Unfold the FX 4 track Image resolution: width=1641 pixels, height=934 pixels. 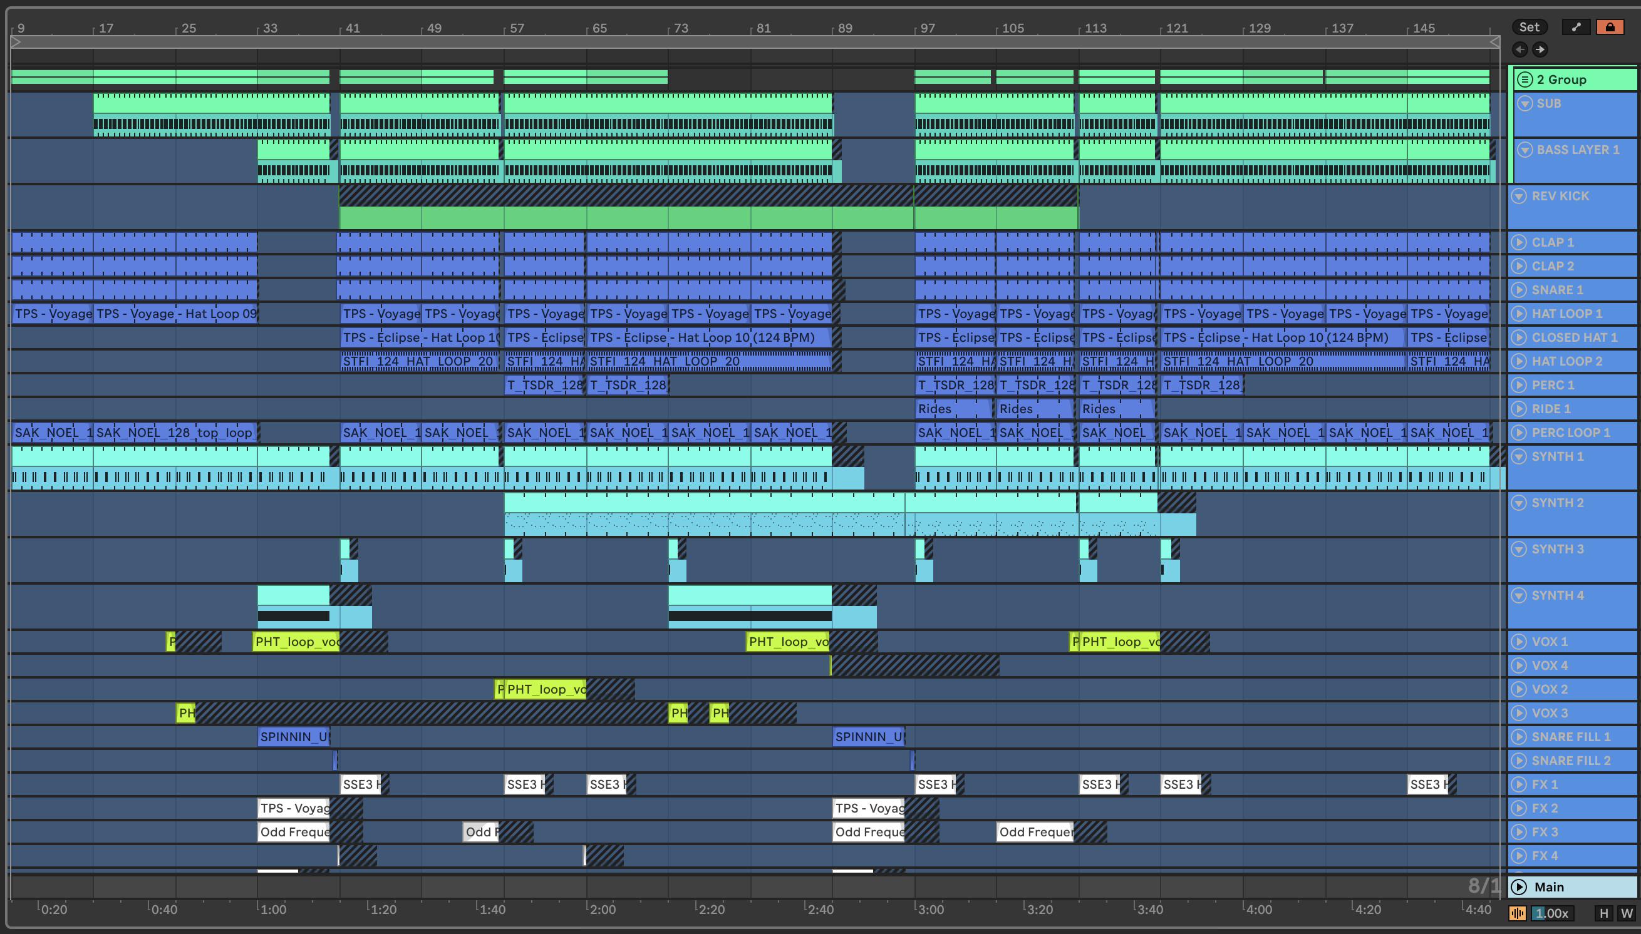[x=1518, y=856]
